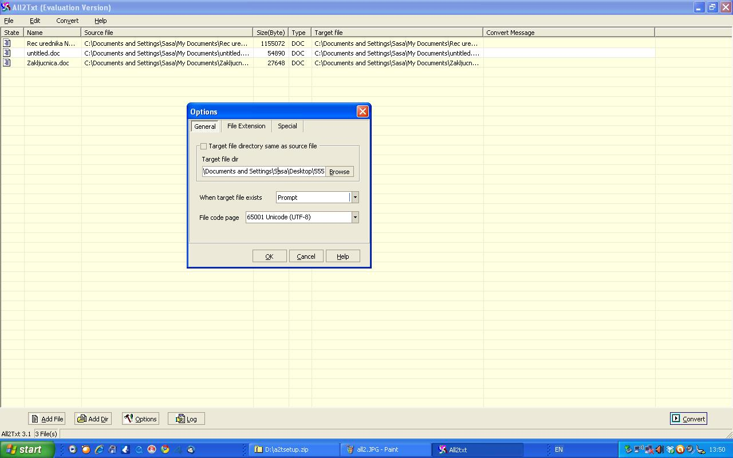This screenshot has height=458, width=733.
Task: Open the Log toolbar button
Action: tap(186, 419)
